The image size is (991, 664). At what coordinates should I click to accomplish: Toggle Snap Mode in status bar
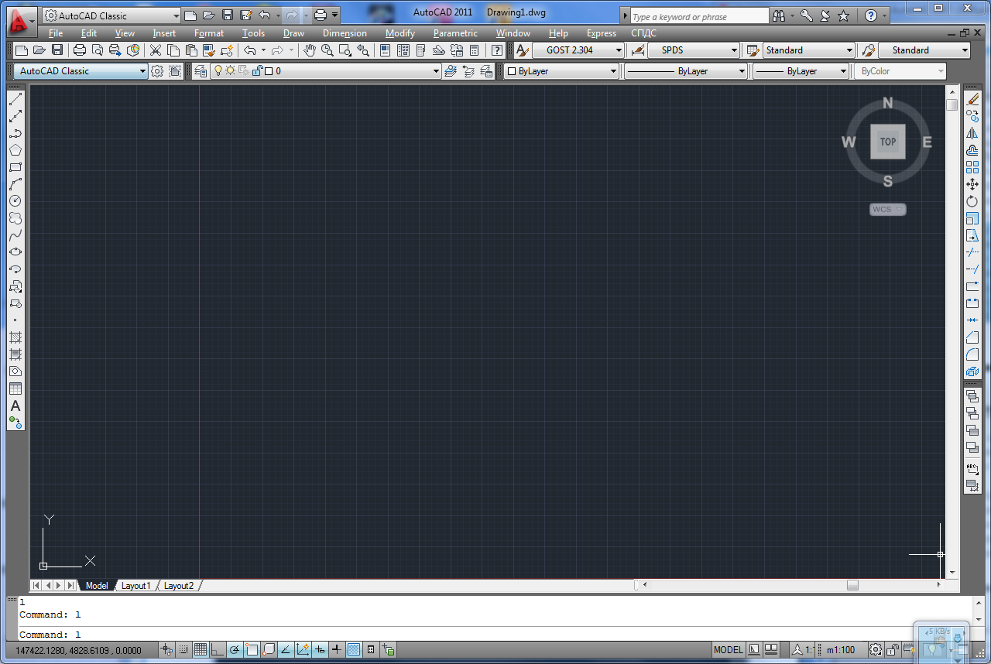(184, 650)
